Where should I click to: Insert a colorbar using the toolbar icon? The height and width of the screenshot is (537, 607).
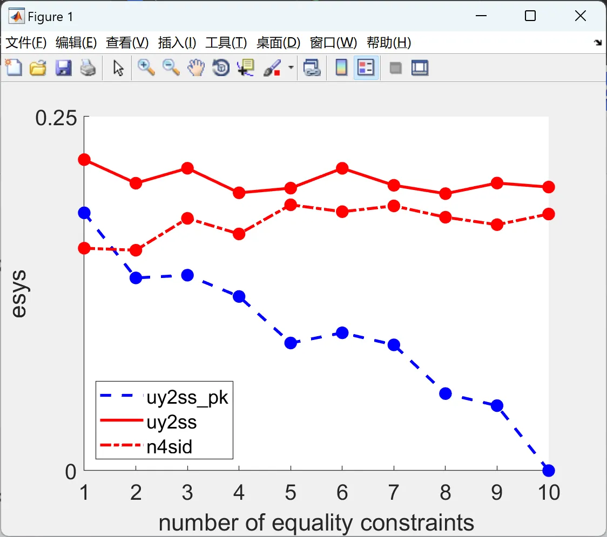click(x=341, y=67)
